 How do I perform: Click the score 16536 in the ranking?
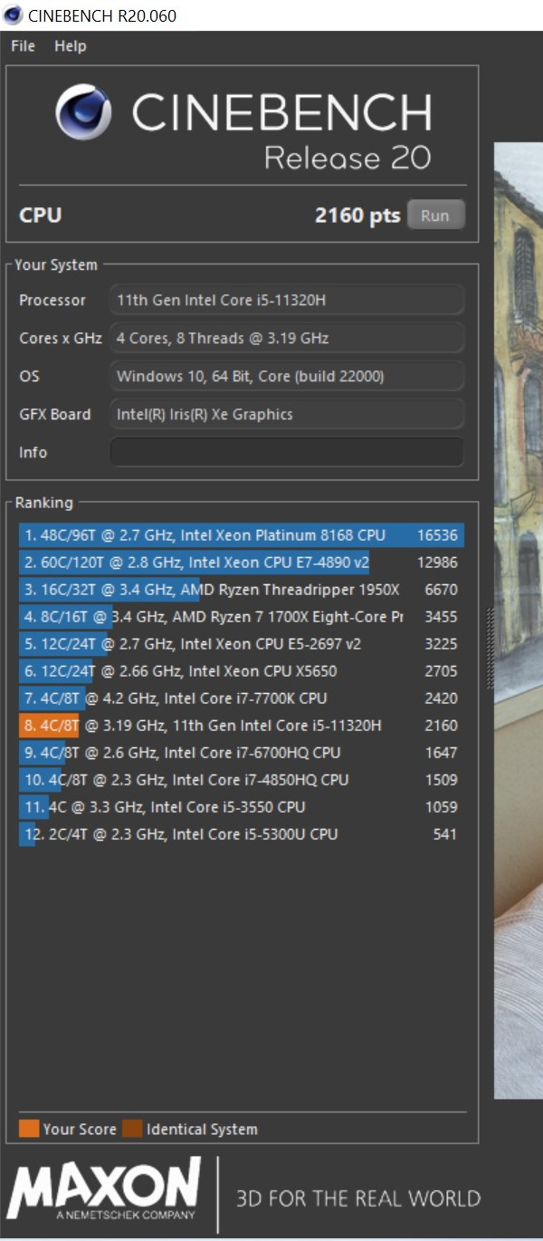tap(437, 535)
